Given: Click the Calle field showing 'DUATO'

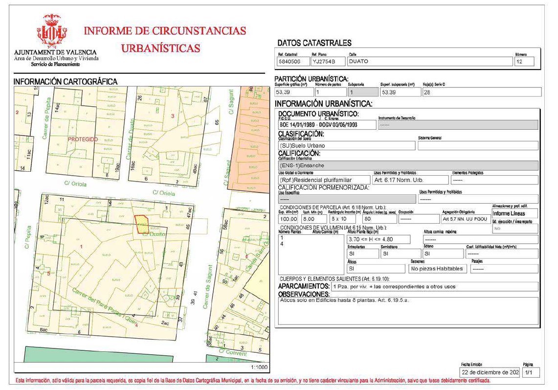Looking at the screenshot, I should click(430, 62).
